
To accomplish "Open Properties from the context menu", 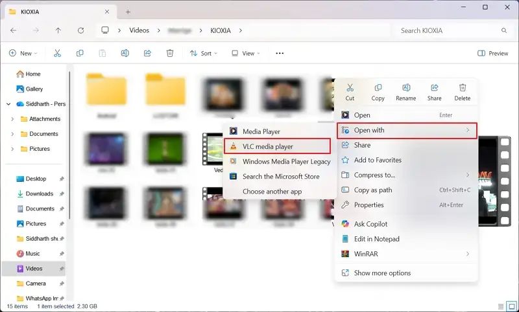I will coord(406,205).
